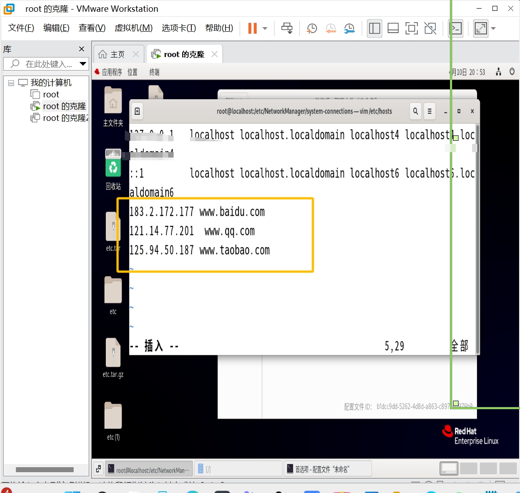Close the library panel
This screenshot has height=493, width=520.
click(x=81, y=49)
